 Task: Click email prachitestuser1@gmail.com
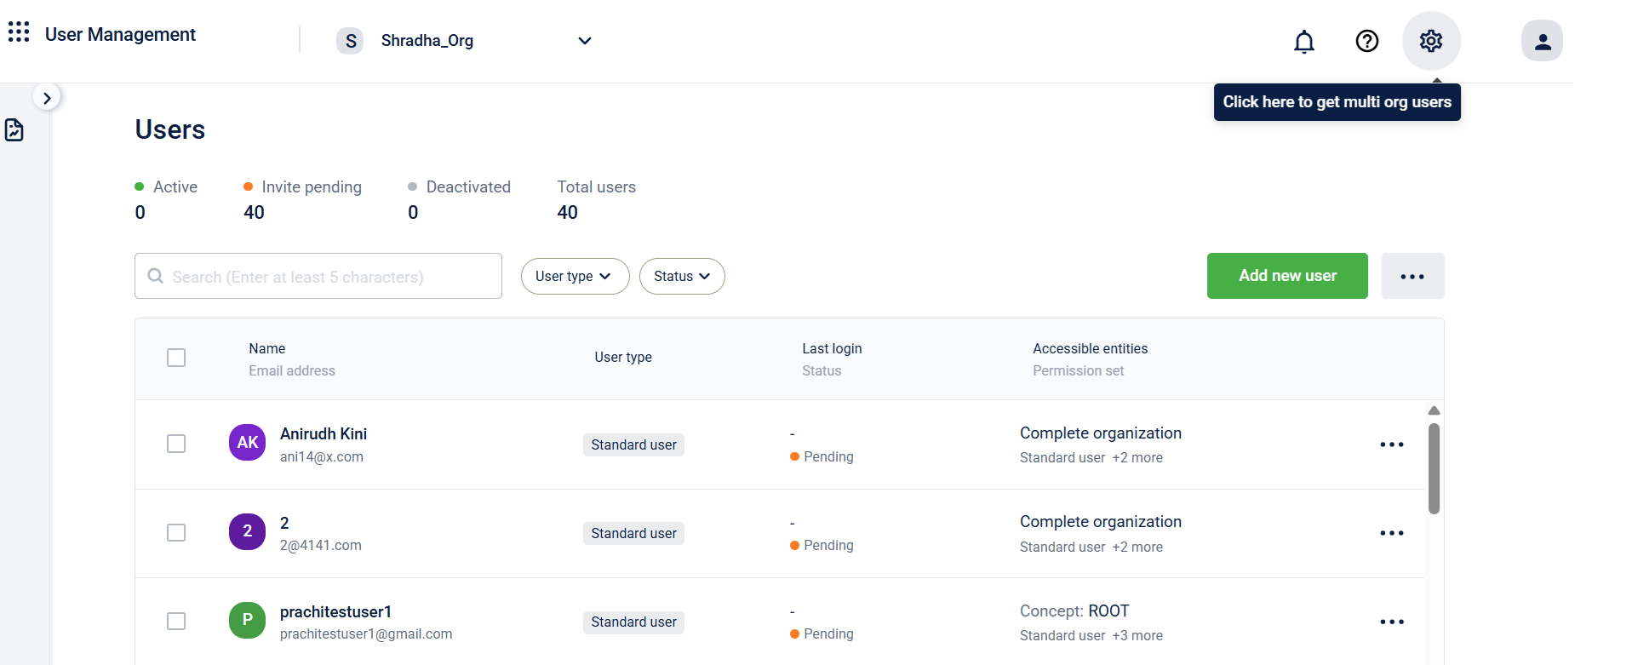coord(366,633)
